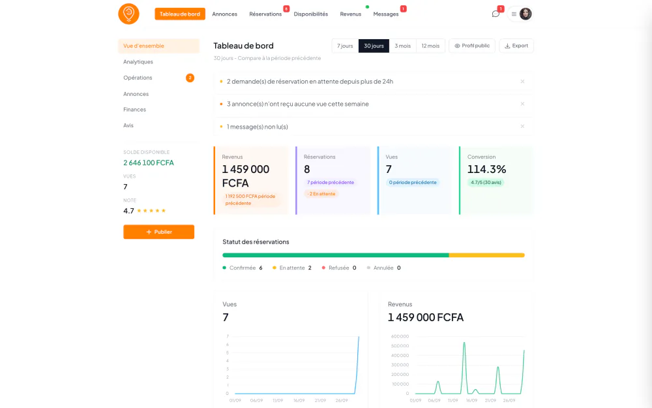Viewport: 652px width, 408px height.
Task: Click the 3 annonce(s) without views alert text
Action: click(298, 104)
